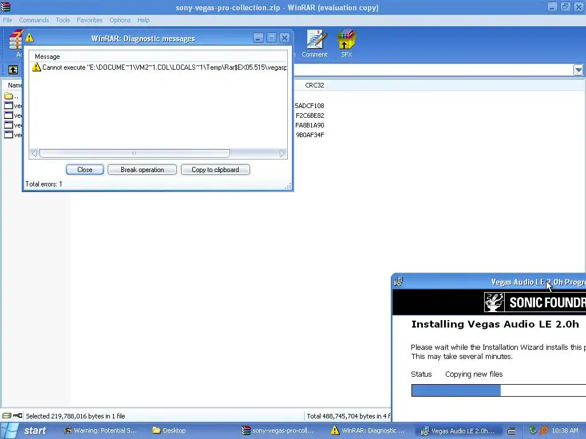
Task: Select the file with CRC32 FA8B1A90
Action: click(x=13, y=125)
